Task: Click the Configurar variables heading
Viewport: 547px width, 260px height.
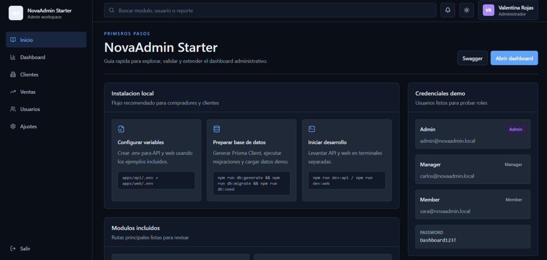Action: point(141,142)
